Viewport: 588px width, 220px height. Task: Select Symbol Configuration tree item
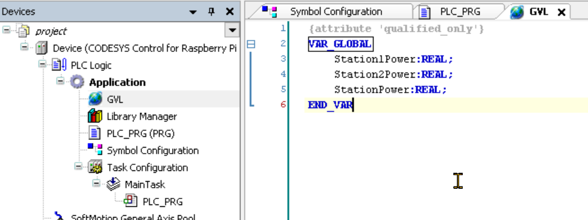pyautogui.click(x=153, y=151)
